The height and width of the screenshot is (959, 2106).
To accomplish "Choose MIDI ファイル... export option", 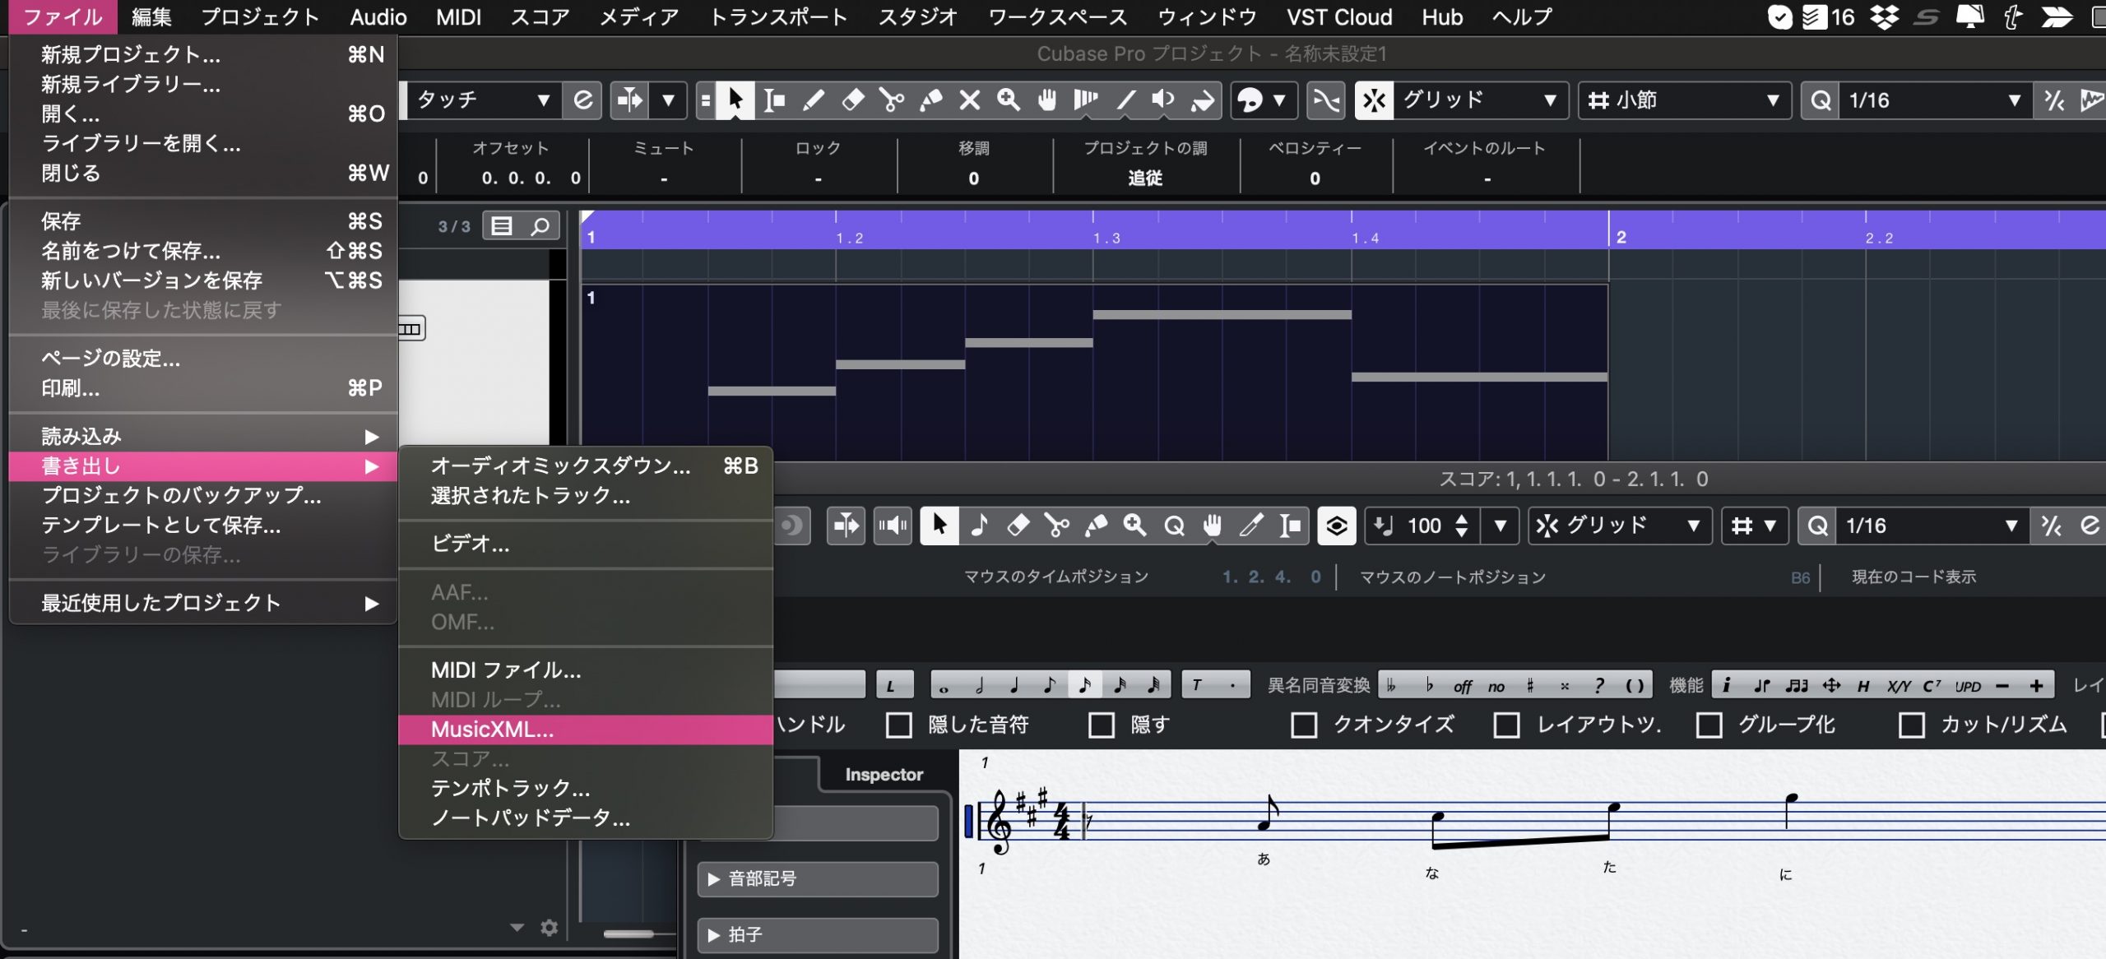I will pos(586,670).
